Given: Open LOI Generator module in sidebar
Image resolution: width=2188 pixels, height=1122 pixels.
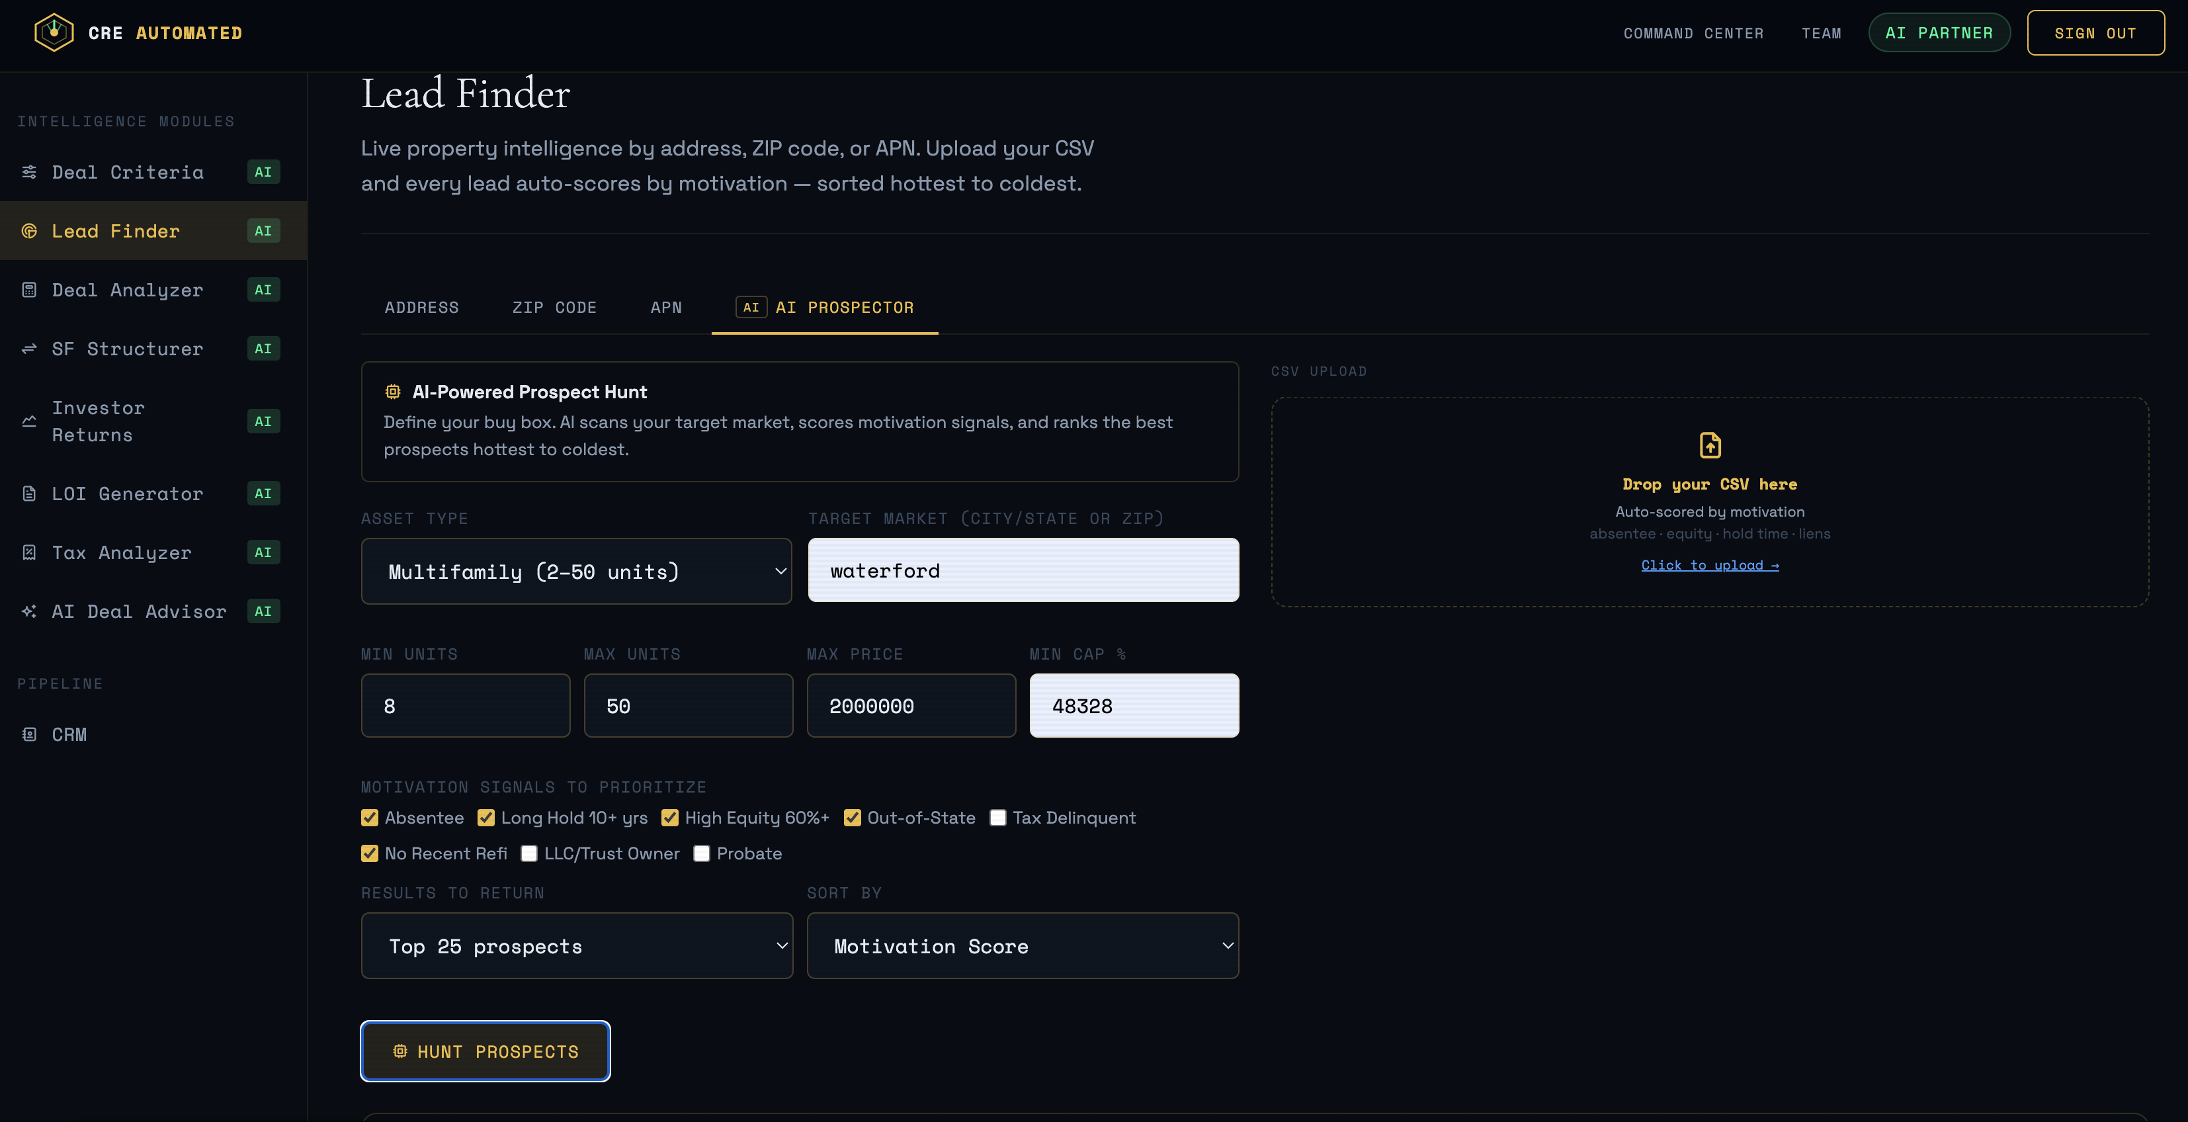Looking at the screenshot, I should click(x=153, y=494).
